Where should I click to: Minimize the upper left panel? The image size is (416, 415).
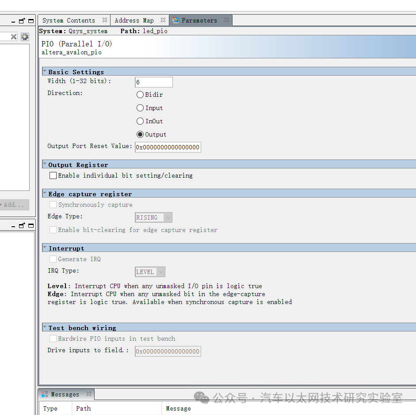tap(13, 21)
